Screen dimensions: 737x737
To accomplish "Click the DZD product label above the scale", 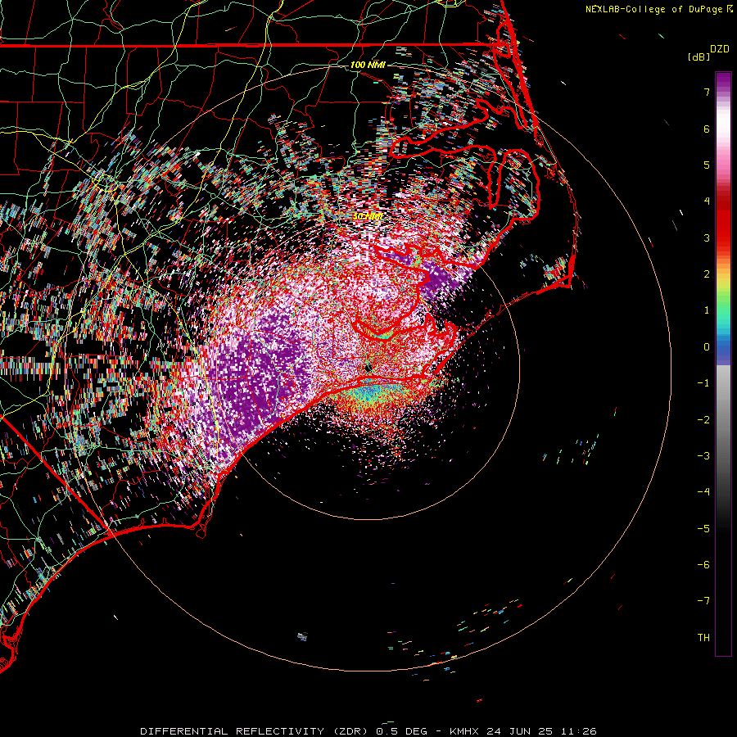I will pos(720,49).
